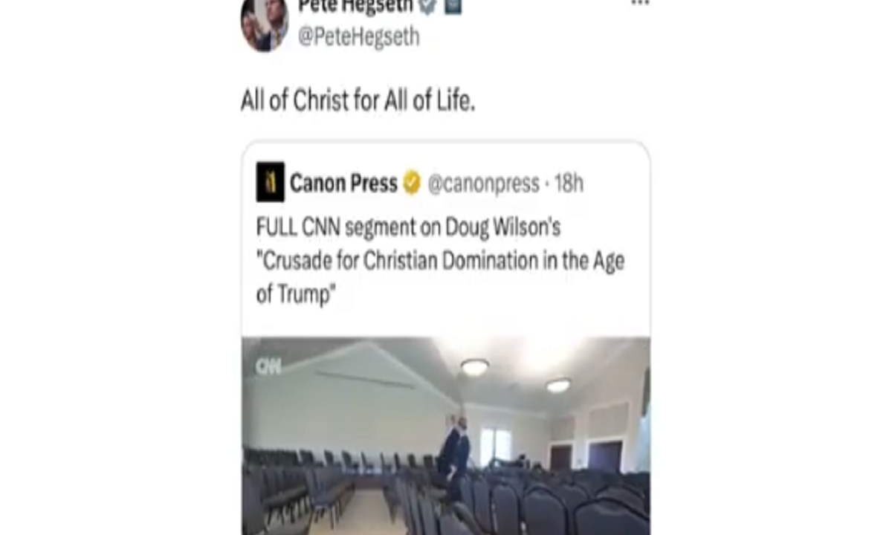Viewport: 892px width, 535px height.
Task: Click the "Crusade for Christian Domination" quoted title line
Action: 440,262
